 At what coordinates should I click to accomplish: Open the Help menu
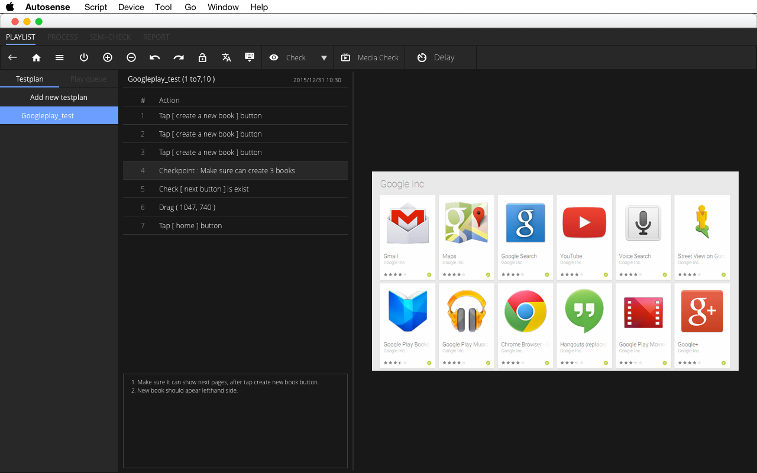(259, 7)
